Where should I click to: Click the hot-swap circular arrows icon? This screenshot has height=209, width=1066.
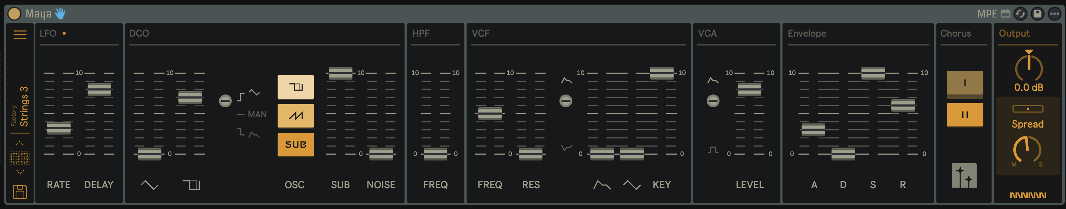(1020, 14)
